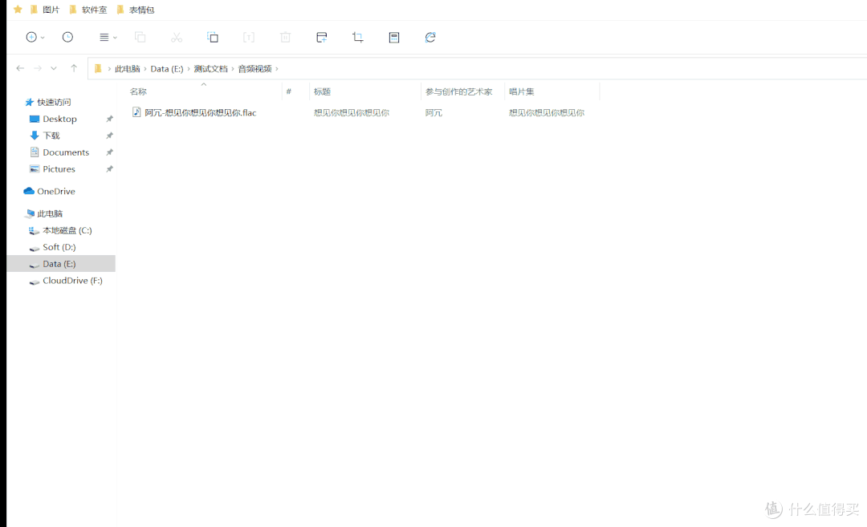The height and width of the screenshot is (527, 867).
Task: Click the dashed-square toolbar icon
Action: click(x=212, y=37)
